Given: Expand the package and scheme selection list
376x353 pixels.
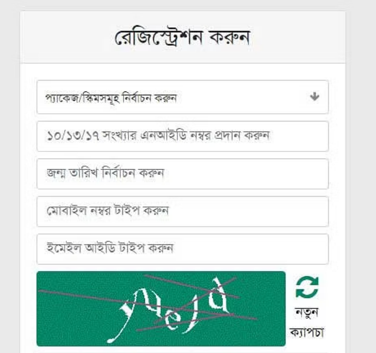Looking at the screenshot, I should [183, 97].
